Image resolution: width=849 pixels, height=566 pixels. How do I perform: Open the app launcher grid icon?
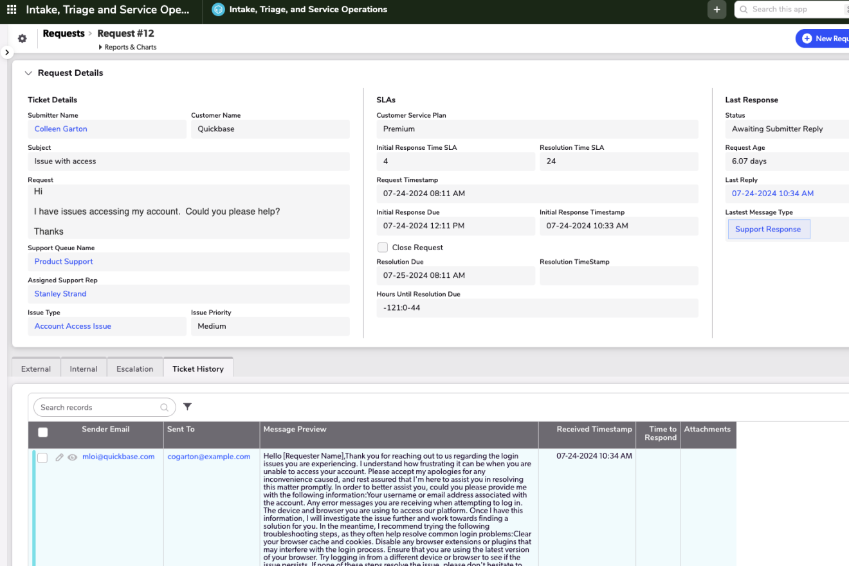(x=12, y=10)
